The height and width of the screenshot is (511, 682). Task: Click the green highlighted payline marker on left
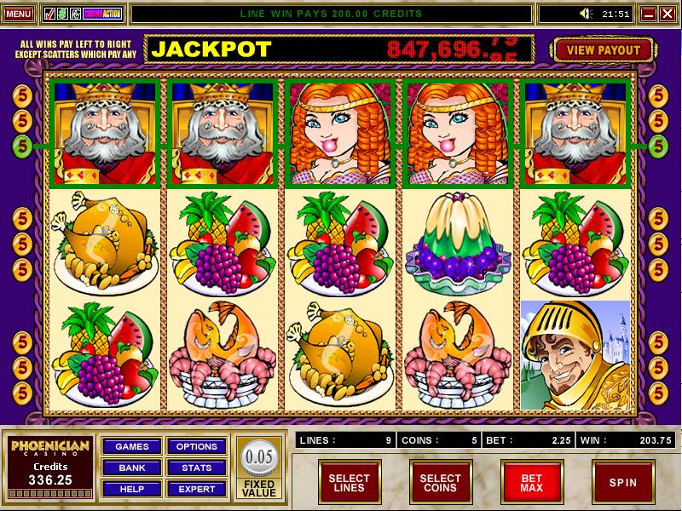[x=22, y=146]
